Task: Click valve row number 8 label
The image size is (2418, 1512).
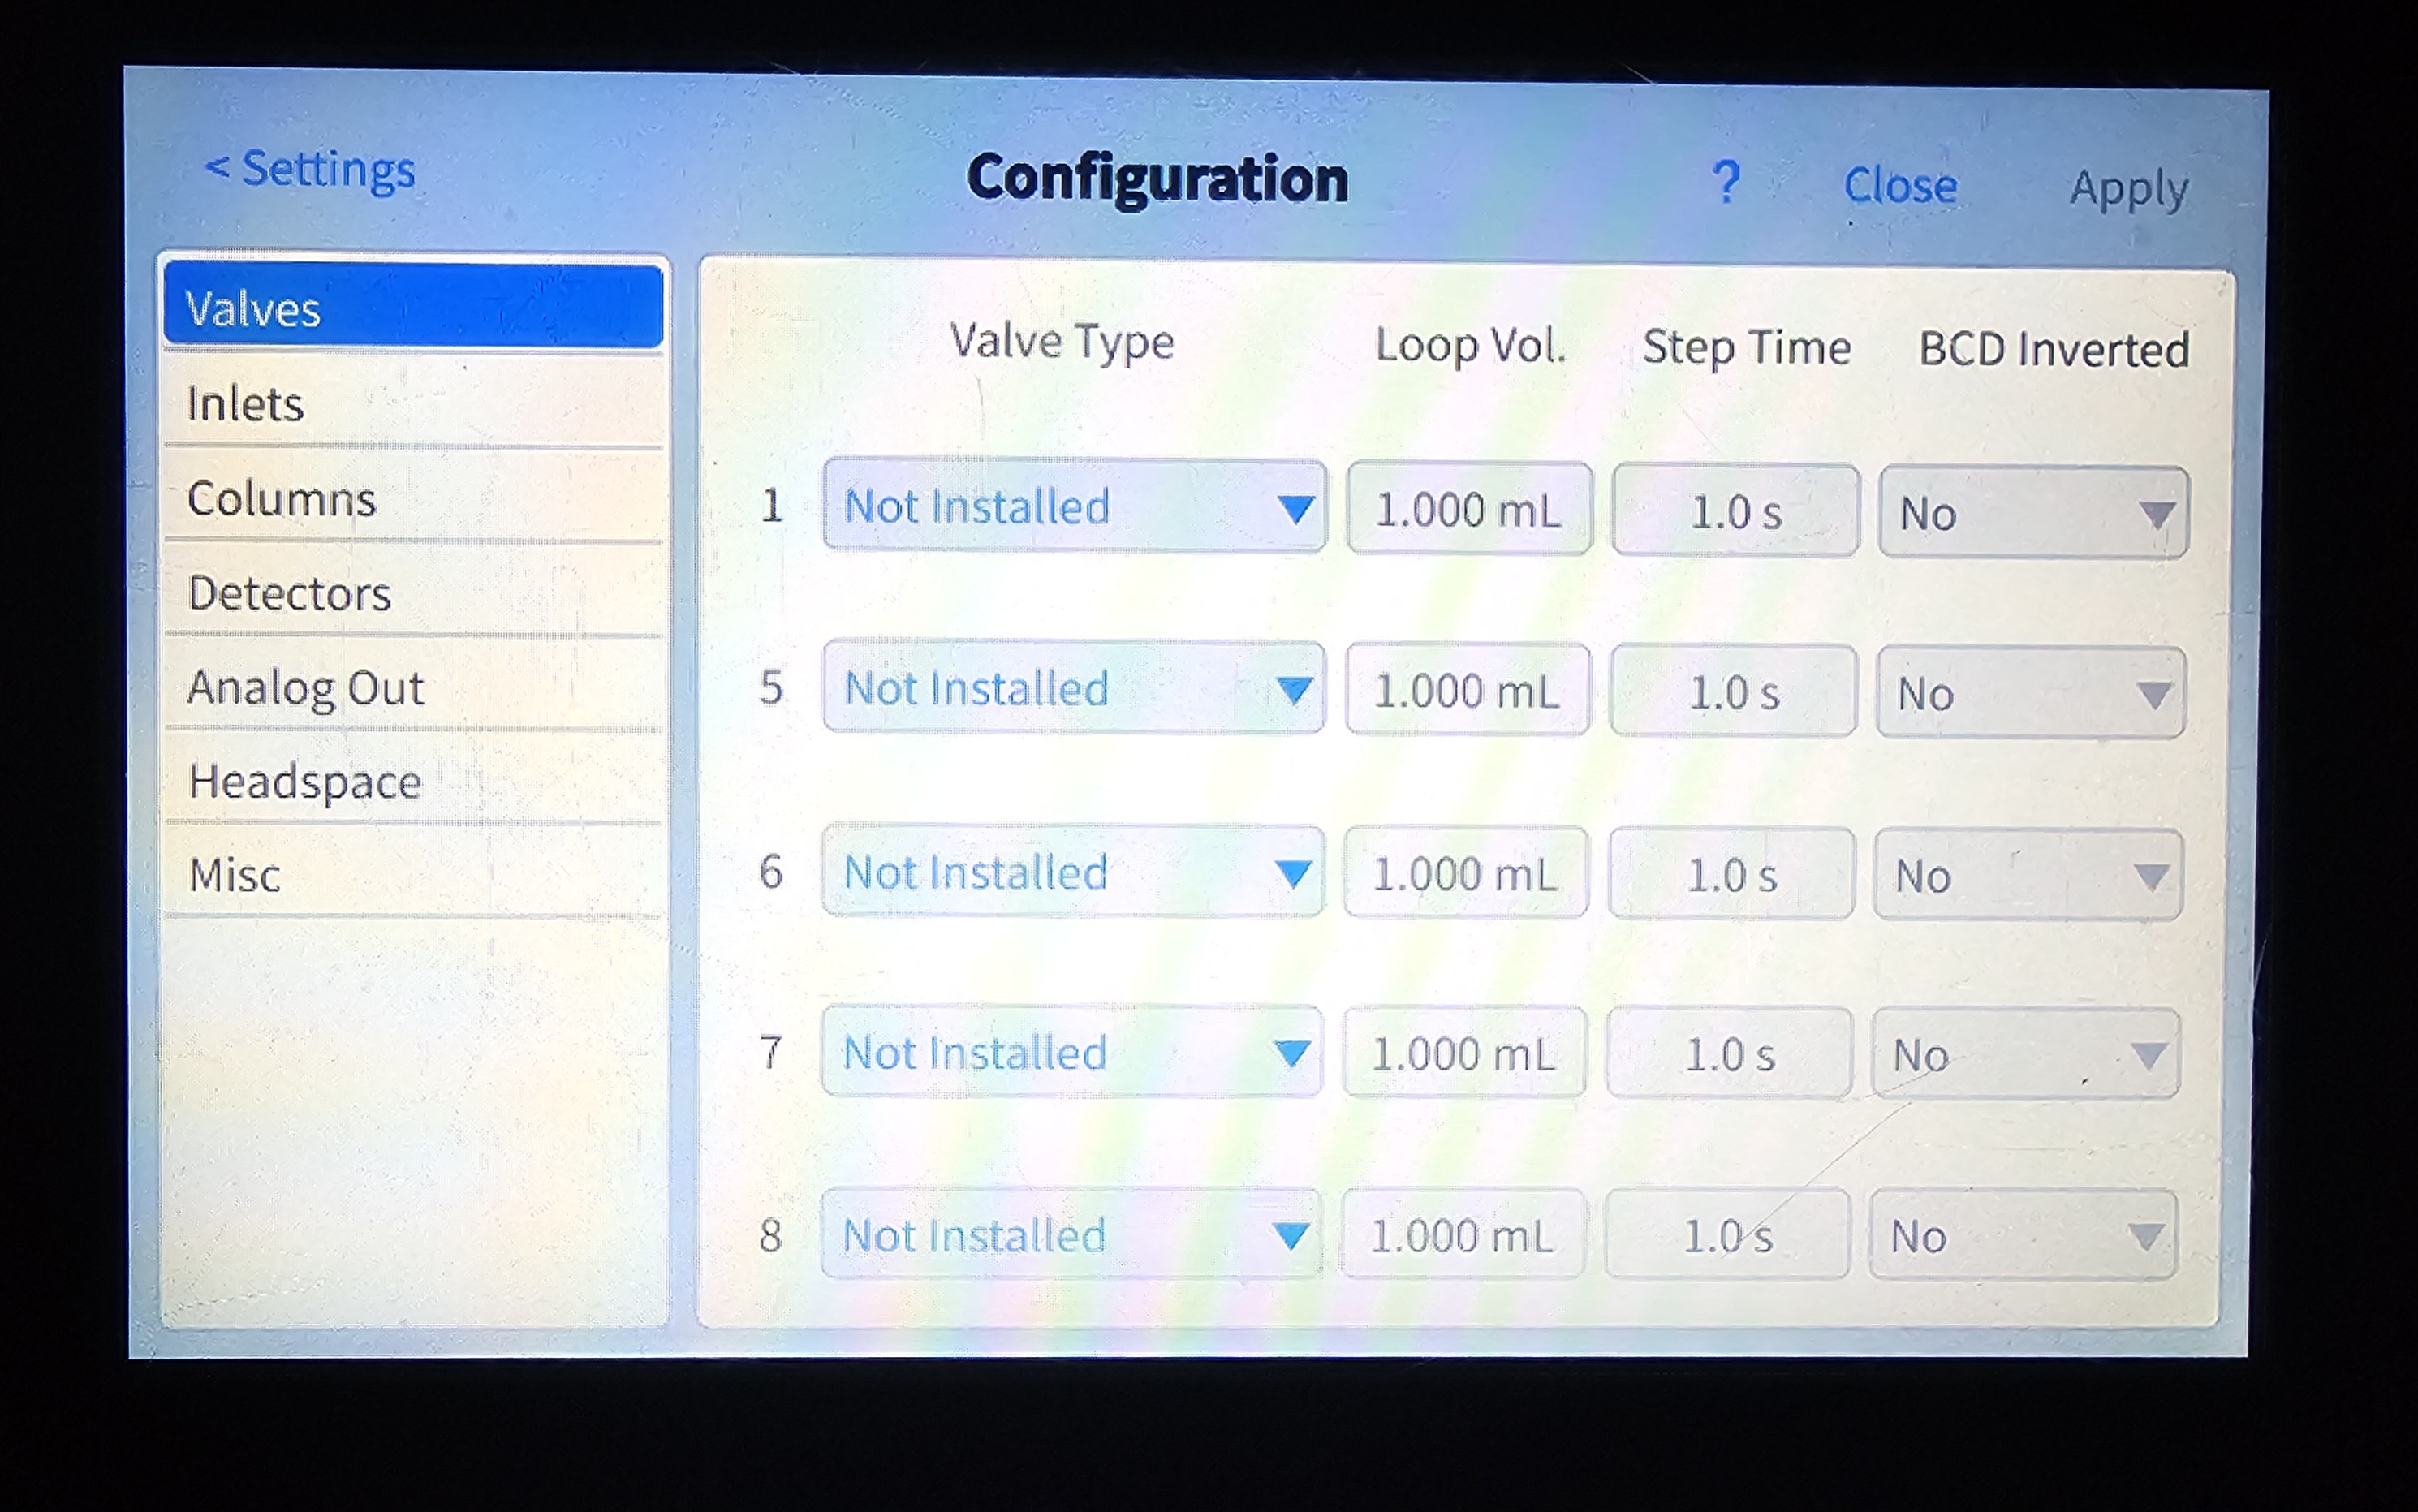Action: point(770,1235)
